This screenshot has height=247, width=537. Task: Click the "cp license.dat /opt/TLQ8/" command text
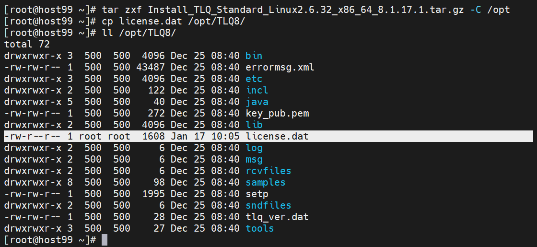click(x=174, y=21)
